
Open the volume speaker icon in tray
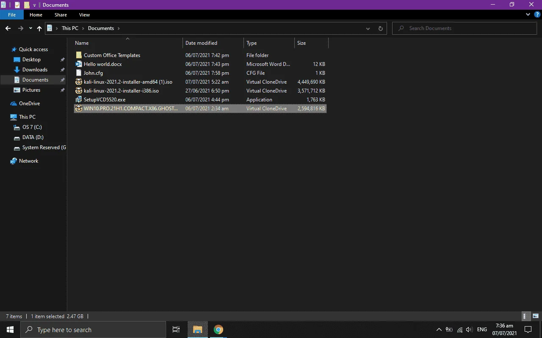469,330
